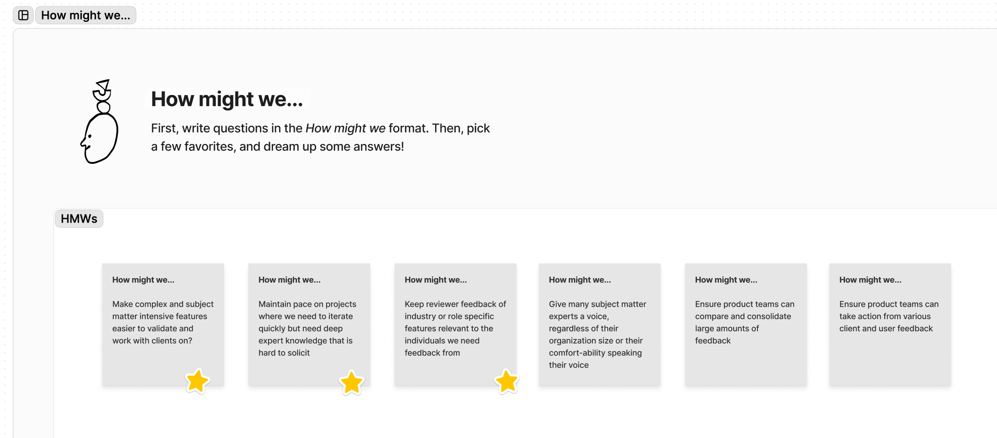Screen dimensions: 997x438
Task: Click the star on the "Keep reviewer feedback" sticky
Action: coord(507,381)
